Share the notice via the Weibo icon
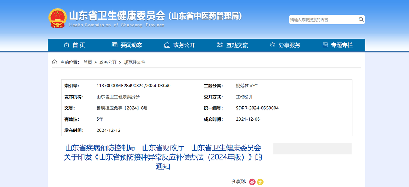This screenshot has height=187, width=409. (252, 182)
